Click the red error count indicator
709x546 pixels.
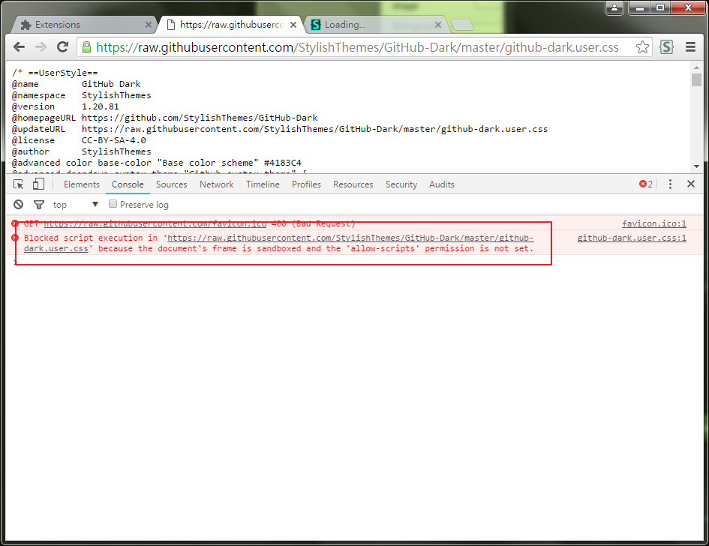(646, 184)
